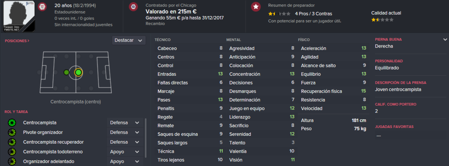The width and height of the screenshot is (449, 166).
Task: Select the darker green defensive midfield position dot
Action: point(67,72)
